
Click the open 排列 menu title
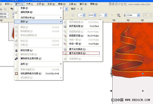point(19,4)
